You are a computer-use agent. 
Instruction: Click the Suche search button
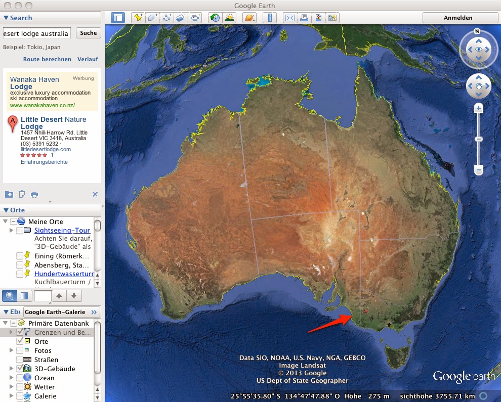tap(88, 33)
